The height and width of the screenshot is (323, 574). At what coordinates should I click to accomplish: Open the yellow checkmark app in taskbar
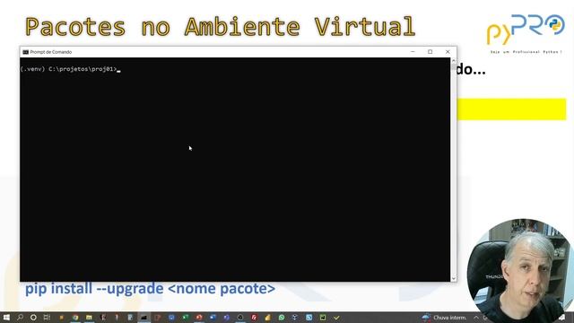coord(336,318)
